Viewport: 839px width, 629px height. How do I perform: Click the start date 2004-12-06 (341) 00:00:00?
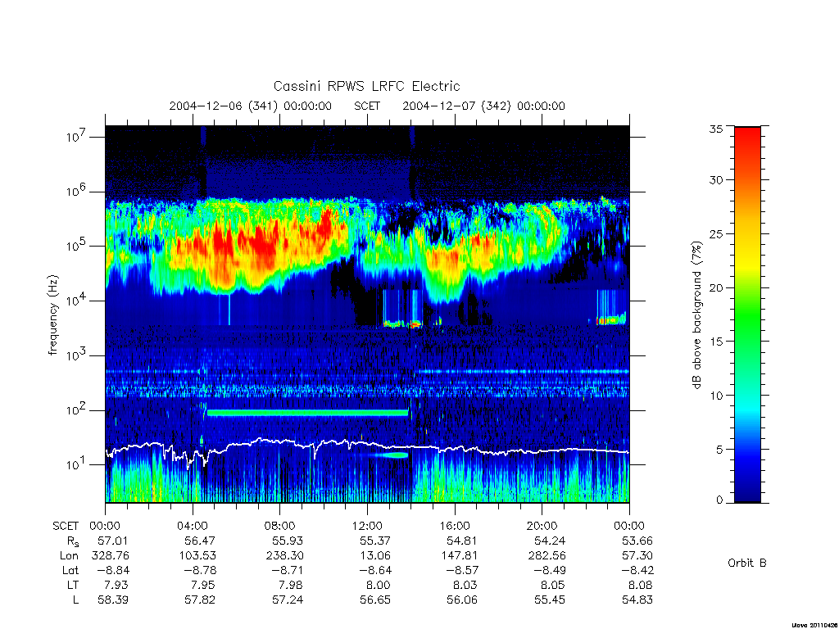[x=251, y=106]
